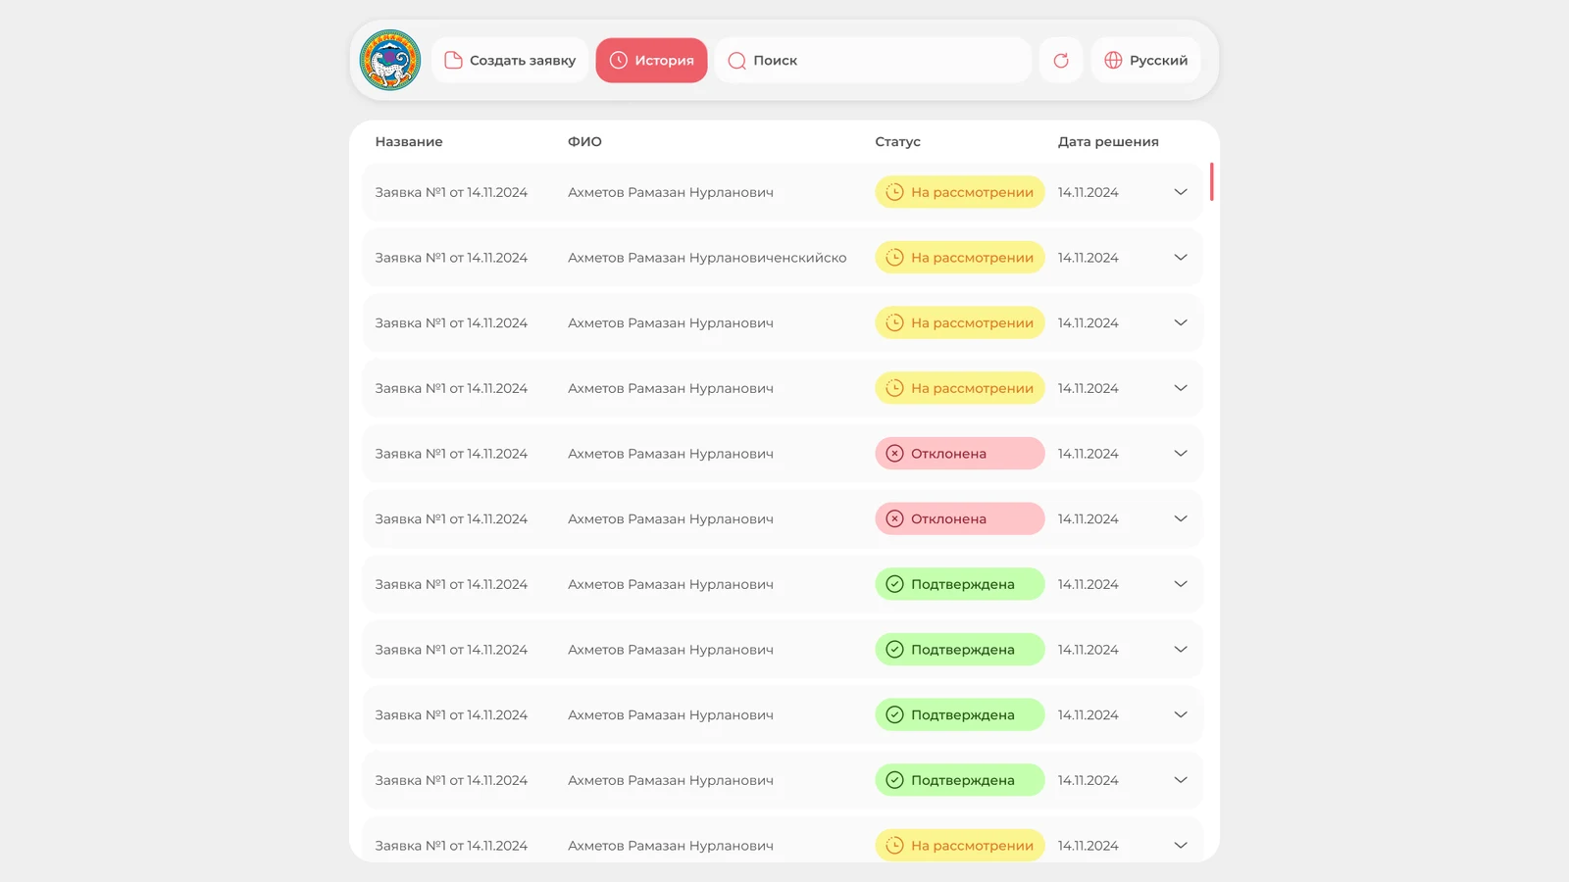
Task: Open the Русский language selector
Action: click(1145, 60)
